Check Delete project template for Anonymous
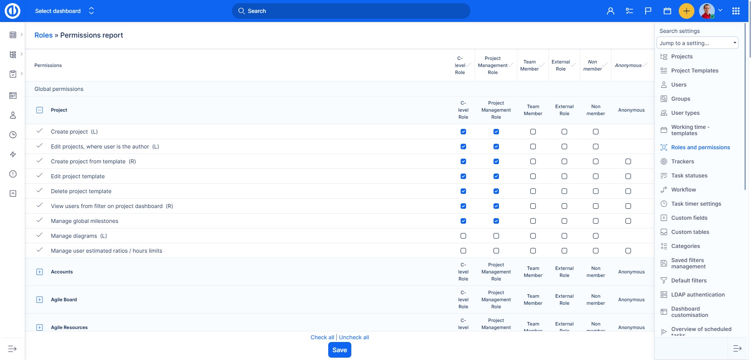Image resolution: width=752 pixels, height=360 pixels. click(x=628, y=191)
